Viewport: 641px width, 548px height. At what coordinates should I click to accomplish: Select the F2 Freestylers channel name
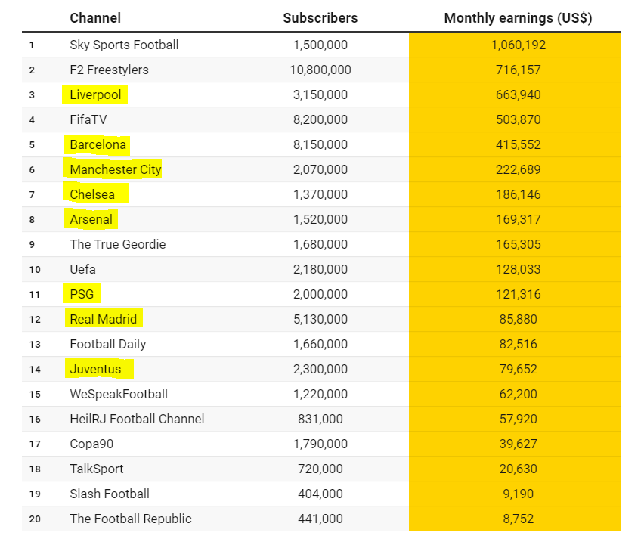[109, 70]
